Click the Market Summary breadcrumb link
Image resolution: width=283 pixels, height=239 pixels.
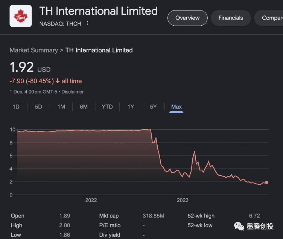(33, 50)
